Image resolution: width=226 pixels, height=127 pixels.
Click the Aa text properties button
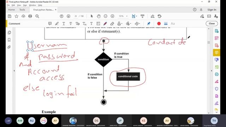pos(173,24)
